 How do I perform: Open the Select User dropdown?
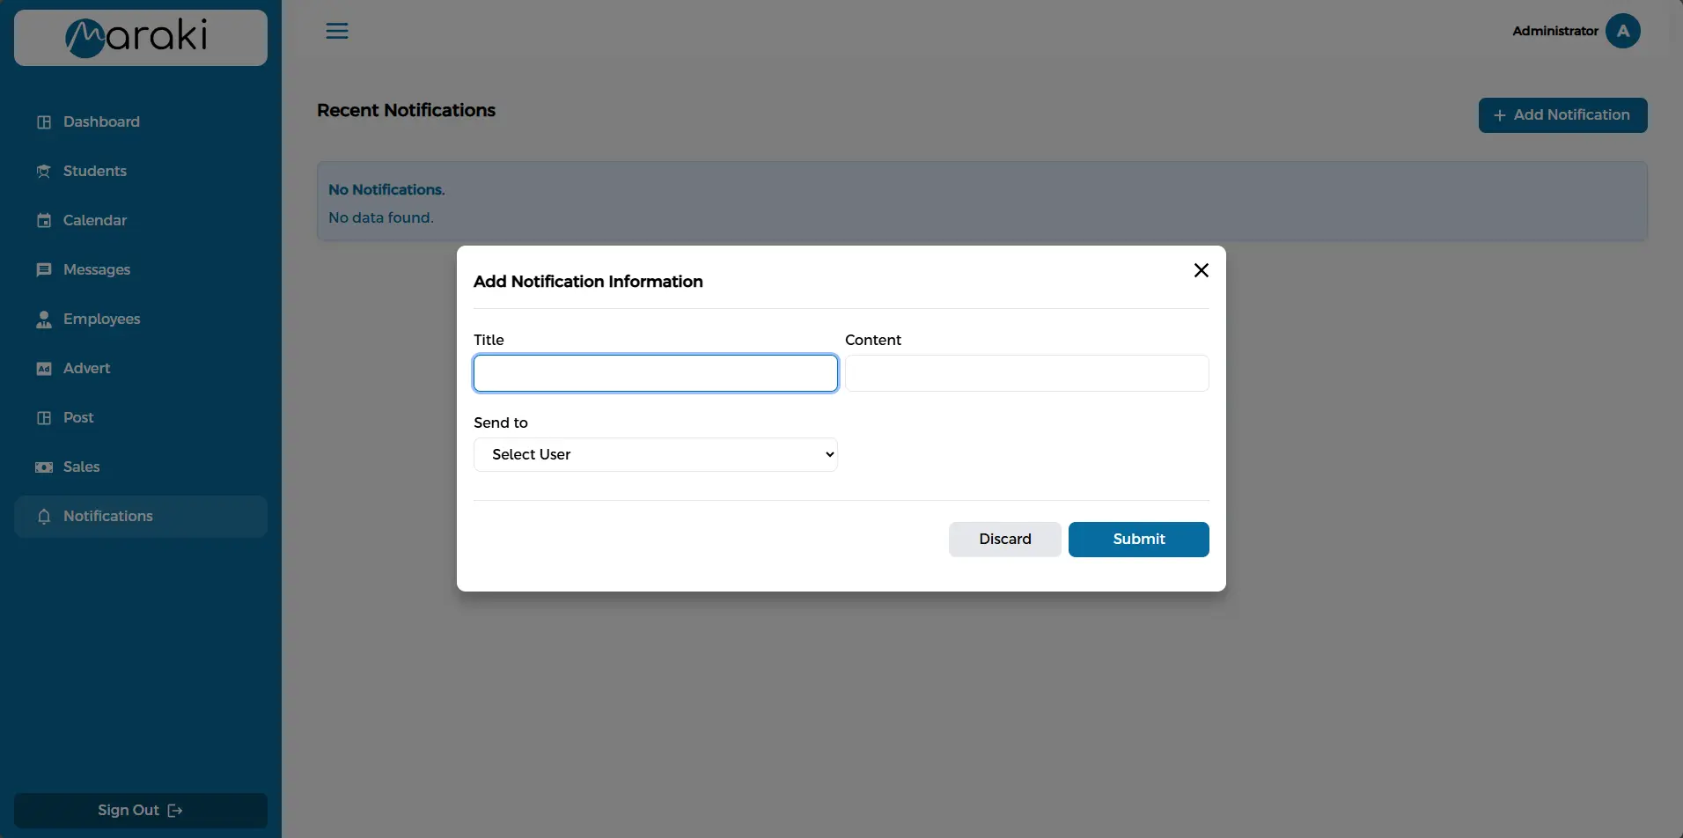(x=655, y=455)
